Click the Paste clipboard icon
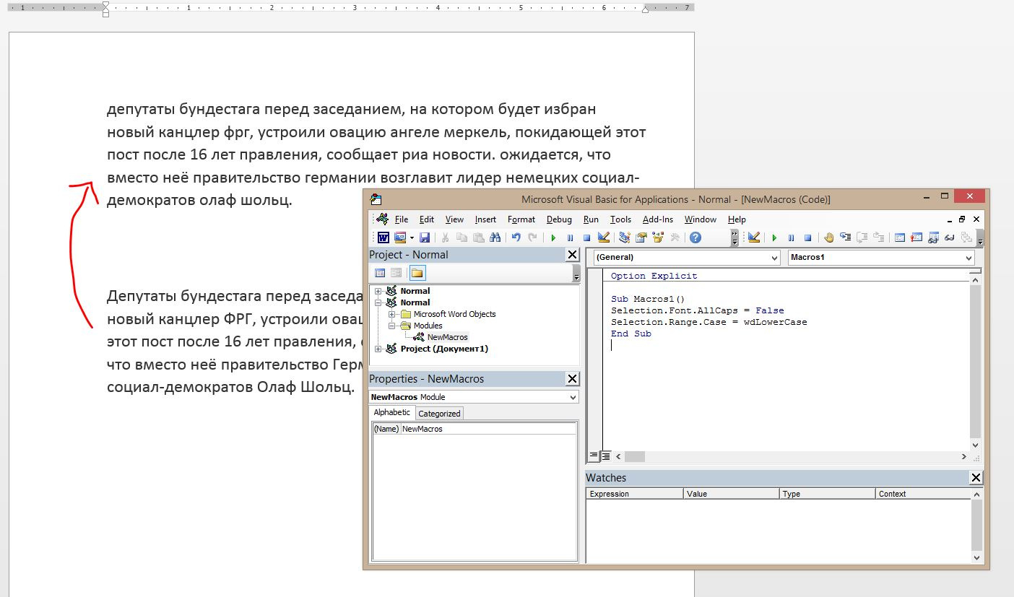 479,238
